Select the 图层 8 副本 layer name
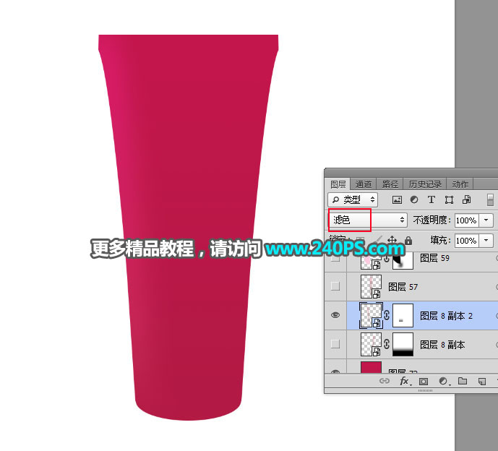Viewport: 498px width, 451px height. [x=442, y=345]
